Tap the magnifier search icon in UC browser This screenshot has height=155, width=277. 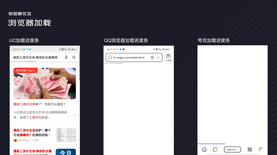[x=74, y=57]
